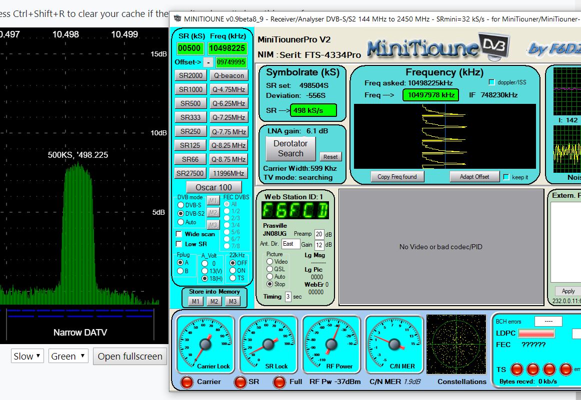Click the 11996MHz preset button
This screenshot has height=400, width=581.
[228, 173]
